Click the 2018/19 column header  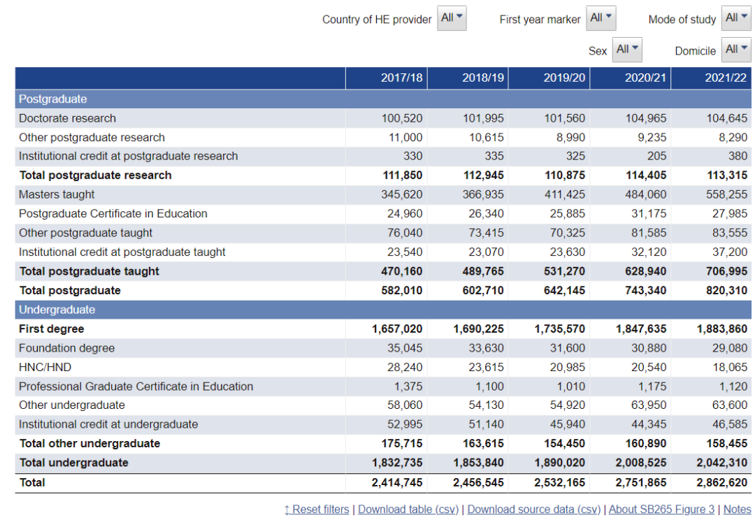click(x=468, y=78)
